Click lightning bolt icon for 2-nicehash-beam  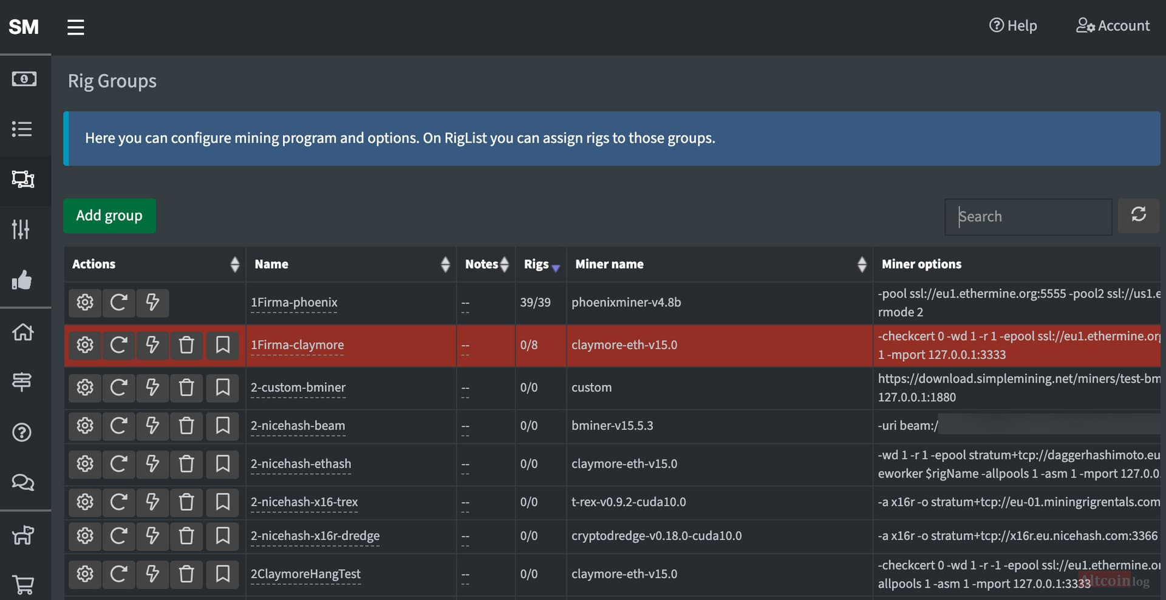point(152,426)
